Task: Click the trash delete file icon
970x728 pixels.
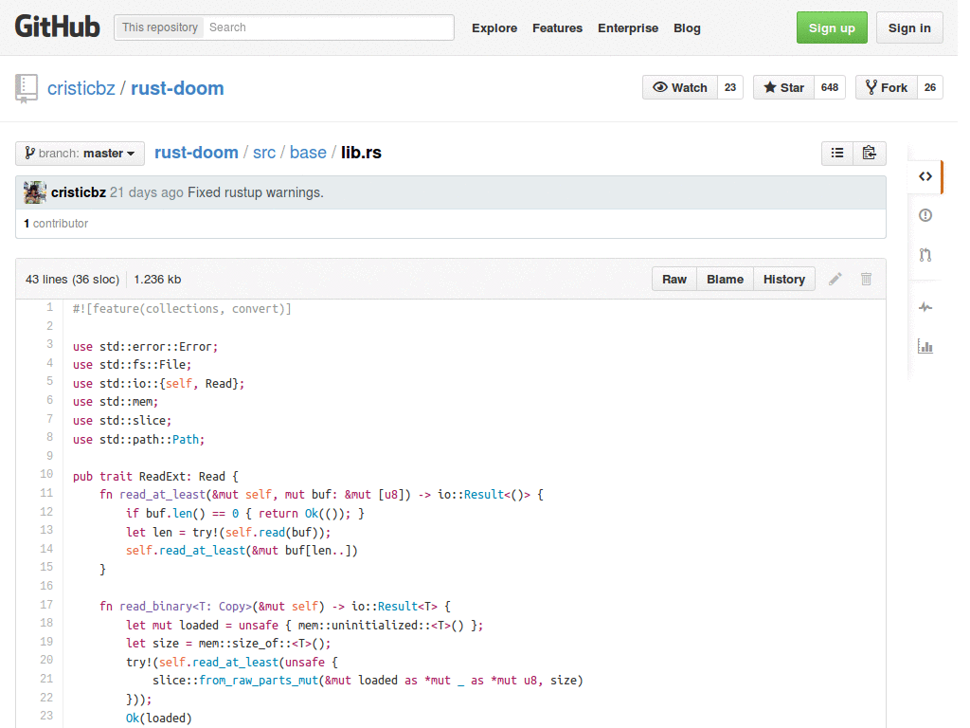Action: point(866,280)
